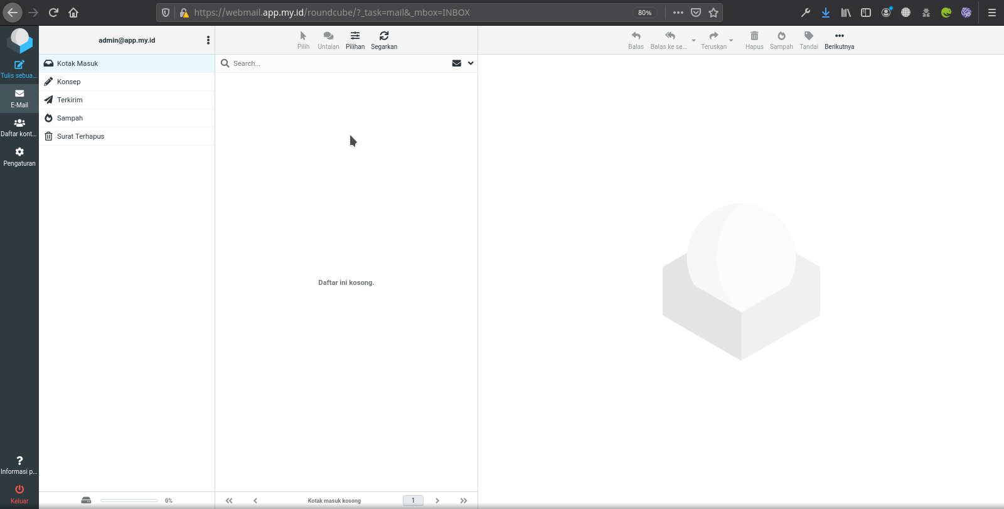Screen dimensions: 1004x509
Task: Click the Pilih select toolbar button
Action: [x=303, y=40]
